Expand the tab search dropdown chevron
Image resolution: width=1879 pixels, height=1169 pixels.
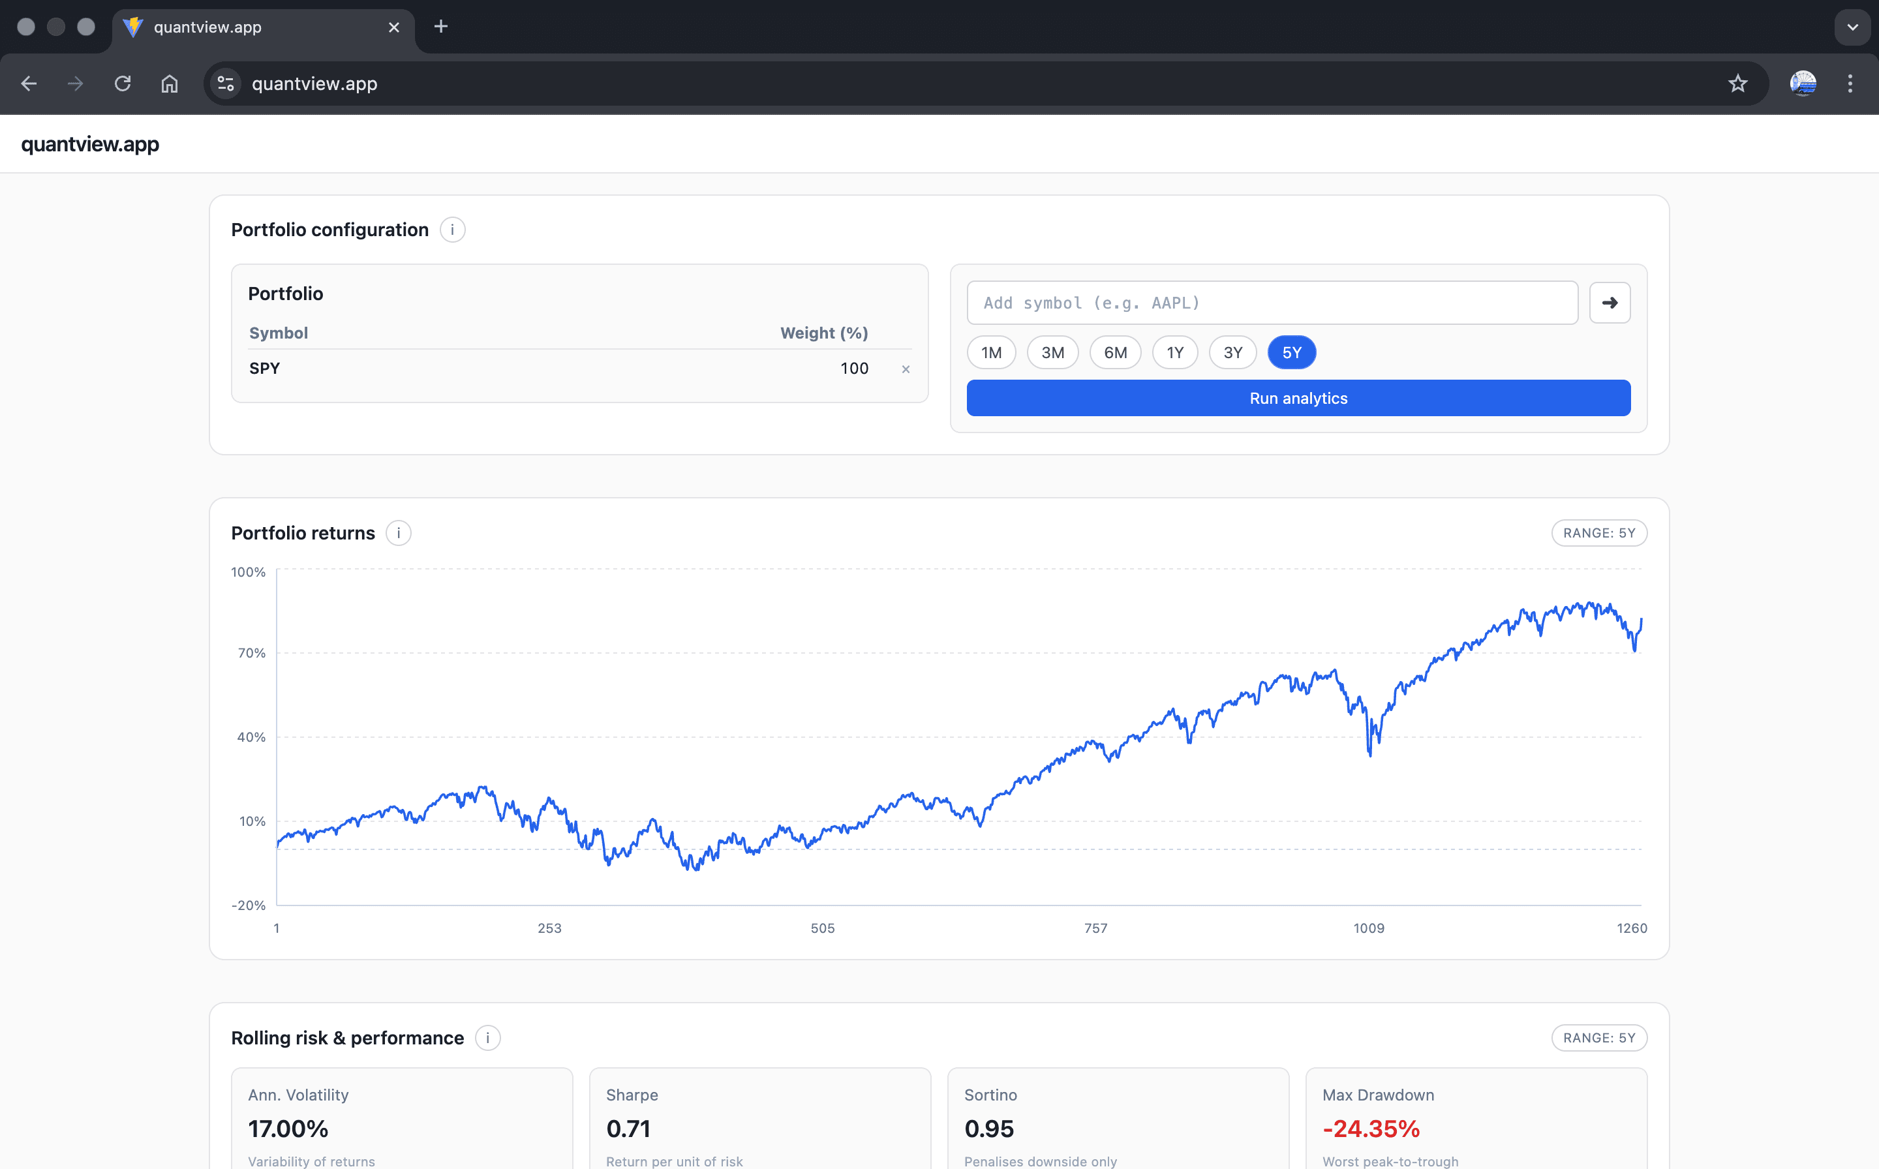pos(1852,27)
